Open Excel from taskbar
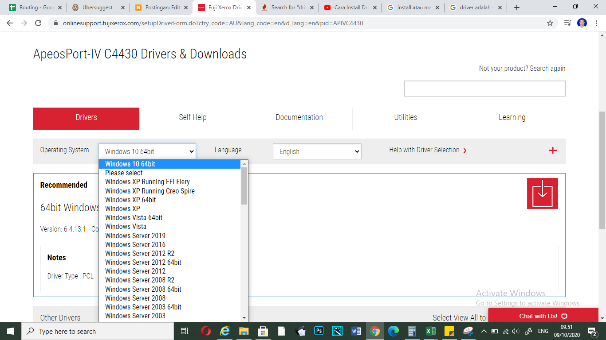This screenshot has height=340, width=606. [430, 331]
